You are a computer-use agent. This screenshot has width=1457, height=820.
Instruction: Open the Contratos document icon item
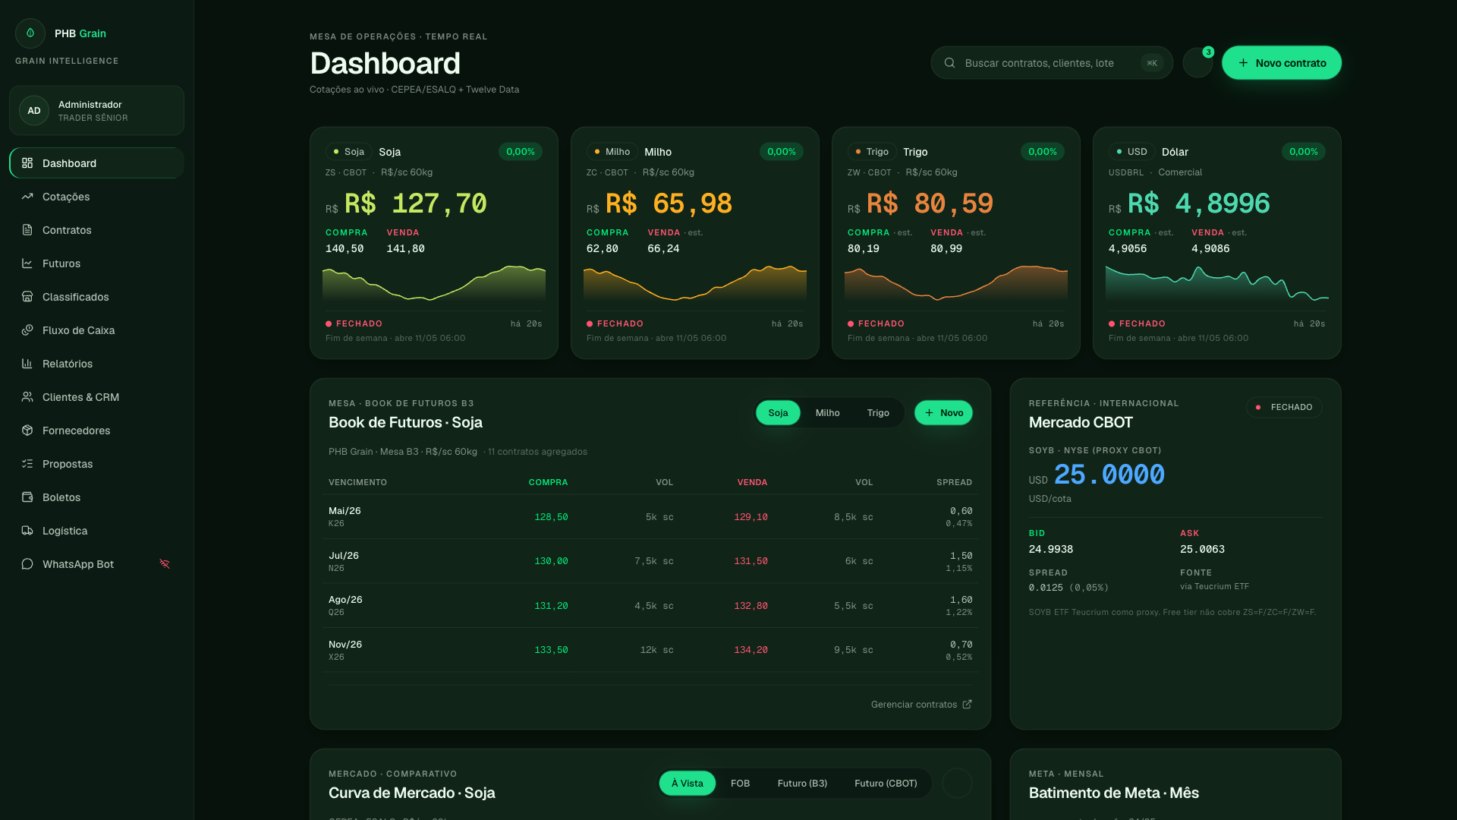coord(27,230)
